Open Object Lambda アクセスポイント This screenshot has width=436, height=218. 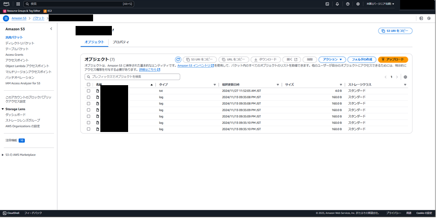(x=27, y=66)
